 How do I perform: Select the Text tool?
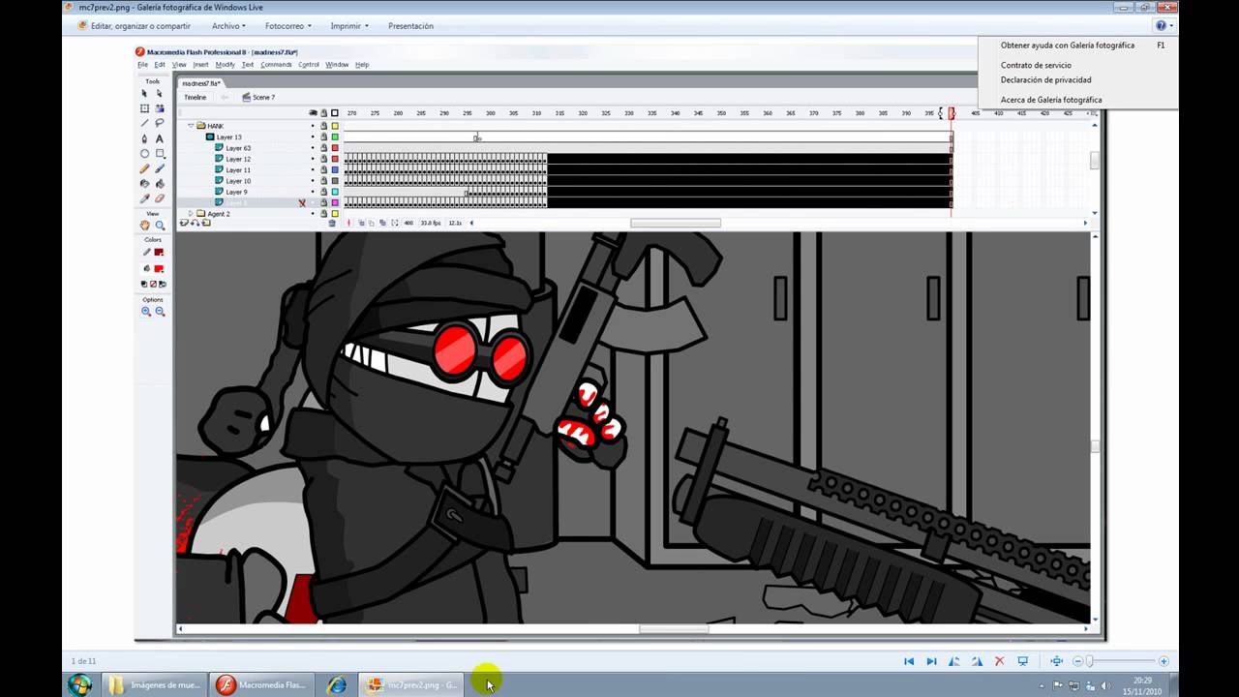click(x=160, y=138)
